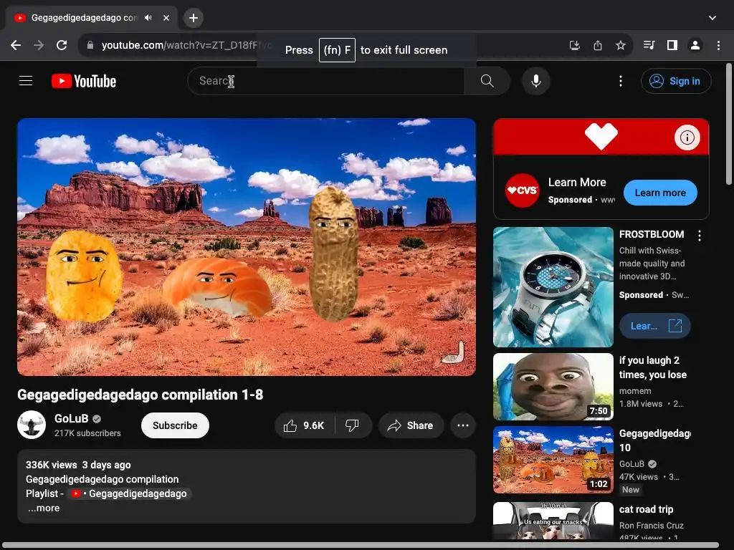Open the Chrome three-dot menu
The image size is (734, 550).
(x=718, y=45)
